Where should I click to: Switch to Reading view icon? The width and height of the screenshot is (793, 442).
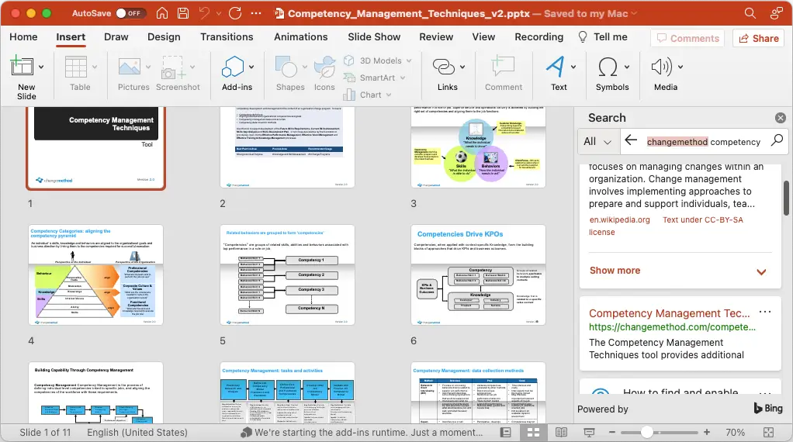click(561, 433)
